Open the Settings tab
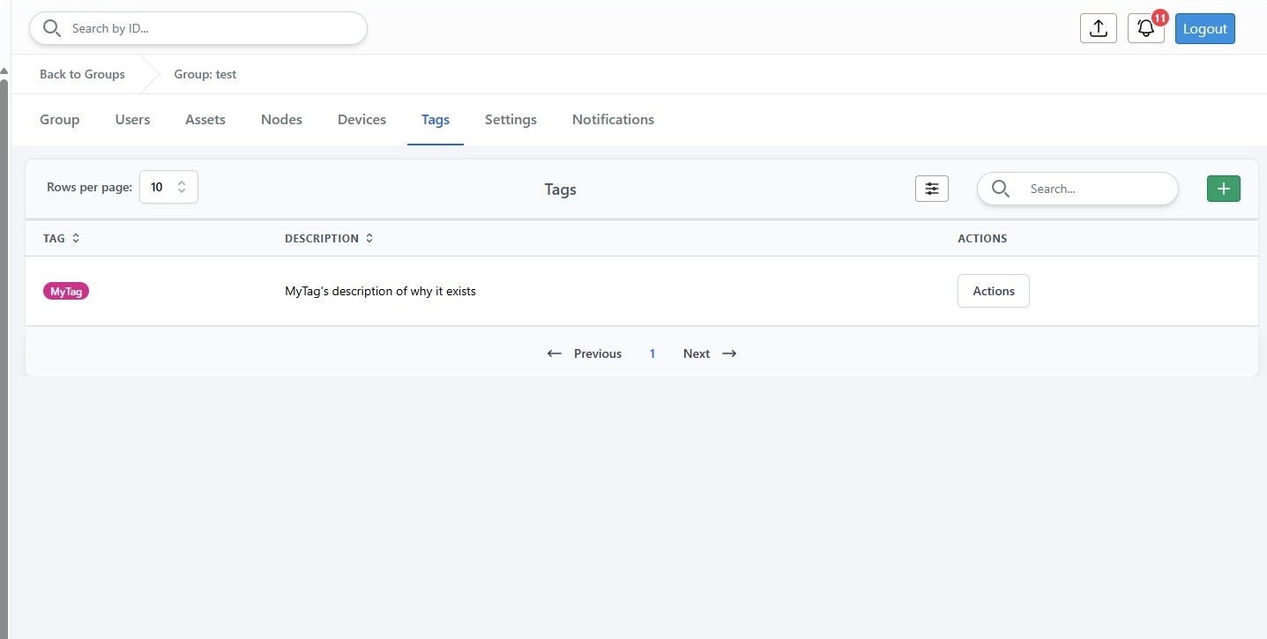The width and height of the screenshot is (1267, 639). pos(511,119)
